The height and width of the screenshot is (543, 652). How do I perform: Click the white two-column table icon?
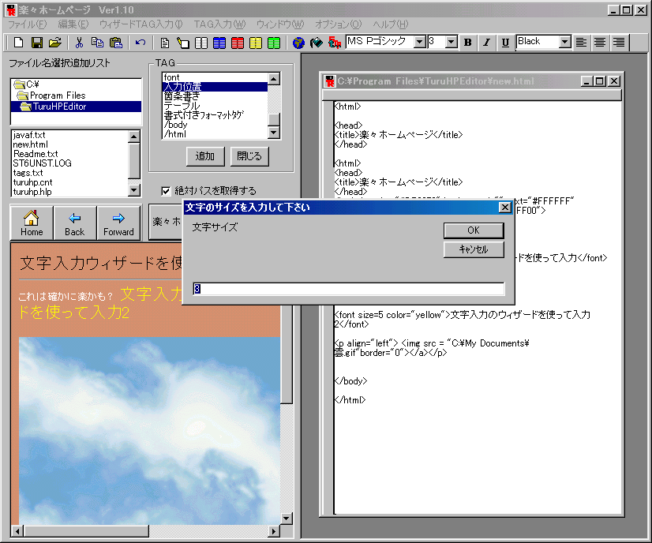201,43
